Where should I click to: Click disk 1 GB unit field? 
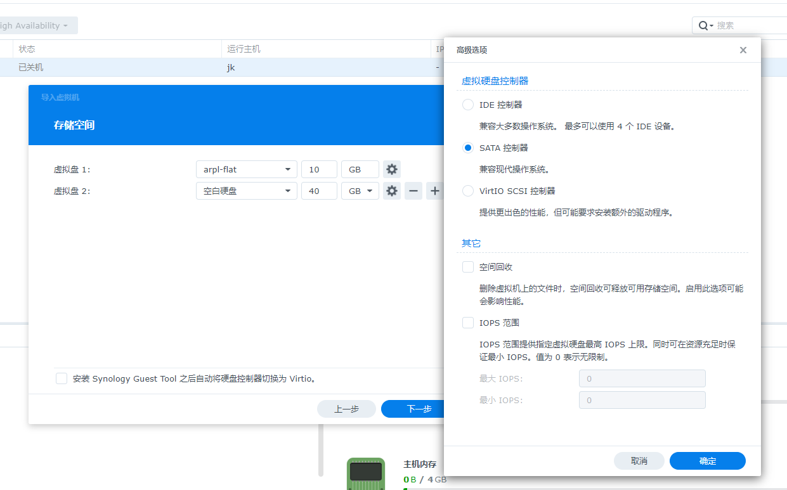click(360, 169)
